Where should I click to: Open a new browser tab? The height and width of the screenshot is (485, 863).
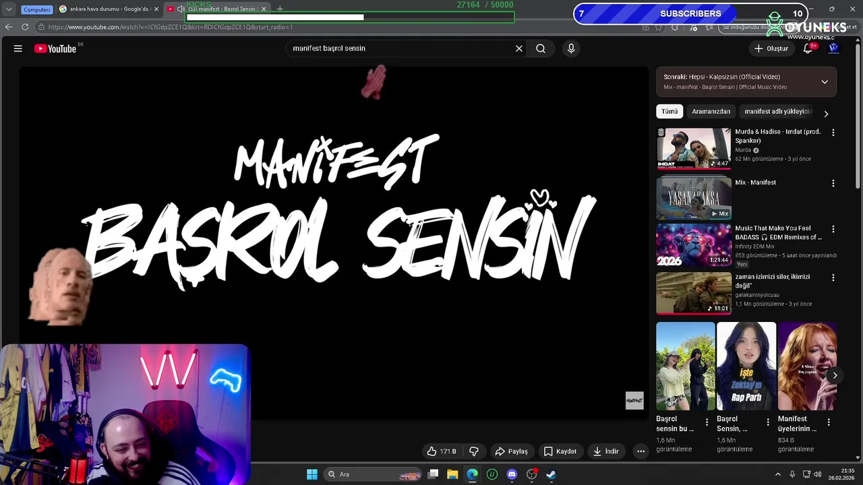[280, 9]
